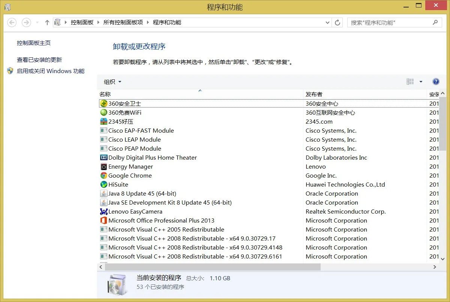Click the Dolby Digital Plus Home Theater icon
450x302 pixels.
[x=104, y=157]
